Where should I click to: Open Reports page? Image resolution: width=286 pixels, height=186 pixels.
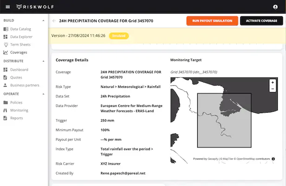pyautogui.click(x=17, y=118)
